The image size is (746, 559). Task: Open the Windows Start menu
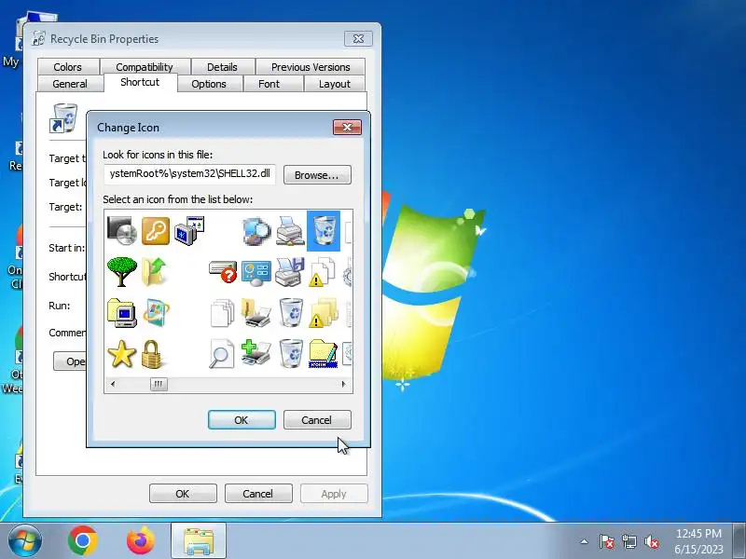click(25, 541)
